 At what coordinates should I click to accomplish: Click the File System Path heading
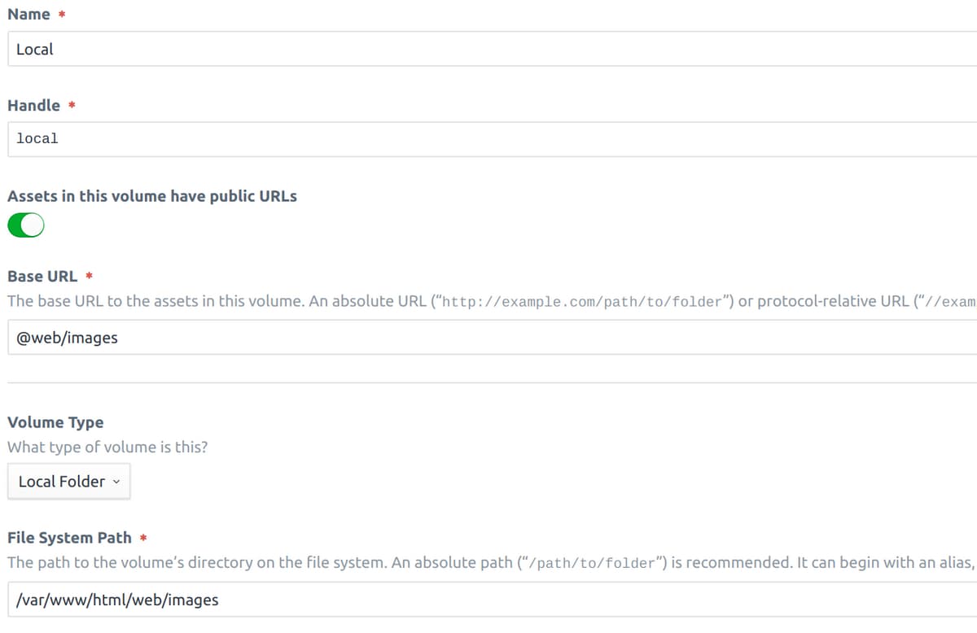[69, 538]
